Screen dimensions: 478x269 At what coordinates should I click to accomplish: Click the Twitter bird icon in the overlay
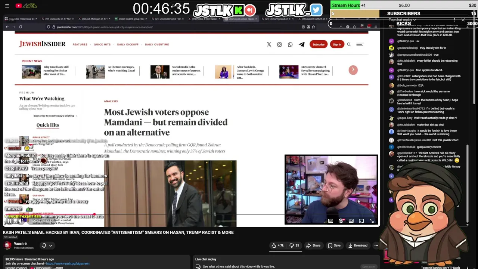click(x=316, y=10)
